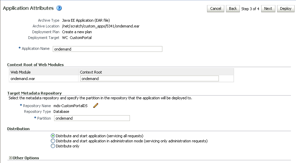Viewport: 296px width, 163px height.
Task: Select Distribute and start application servicing all requests
Action: [53, 136]
